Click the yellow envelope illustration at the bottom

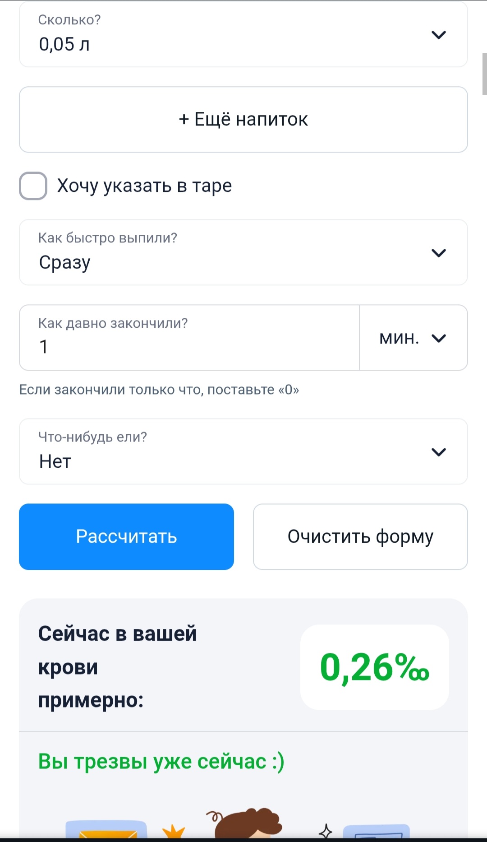(x=107, y=830)
